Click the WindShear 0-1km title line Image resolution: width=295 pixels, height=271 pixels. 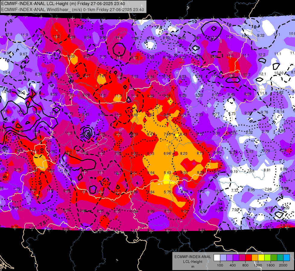[72, 10]
